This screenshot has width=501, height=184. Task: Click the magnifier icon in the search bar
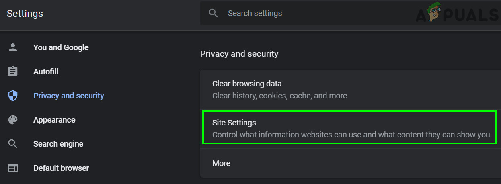point(214,13)
